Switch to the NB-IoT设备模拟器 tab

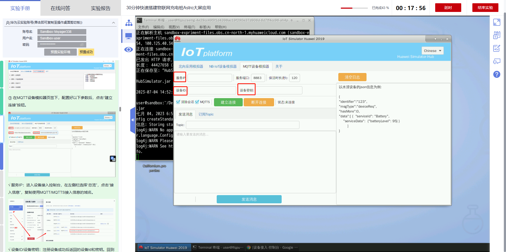pyautogui.click(x=223, y=66)
